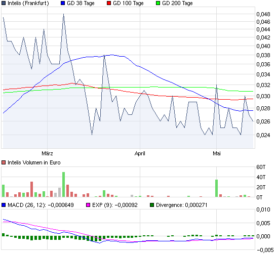The height and width of the screenshot is (254, 276).
Task: Click the 0,038 price axis value
Action: tap(263, 55)
